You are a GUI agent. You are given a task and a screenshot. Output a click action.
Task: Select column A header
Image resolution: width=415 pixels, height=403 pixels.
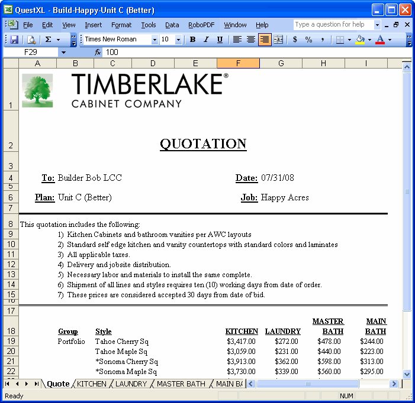37,63
